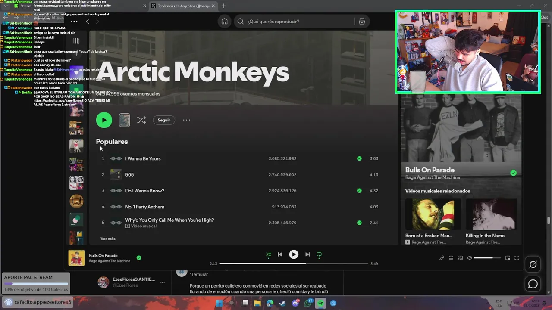Go to Spotify Home icon
This screenshot has height=310, width=552.
224,22
